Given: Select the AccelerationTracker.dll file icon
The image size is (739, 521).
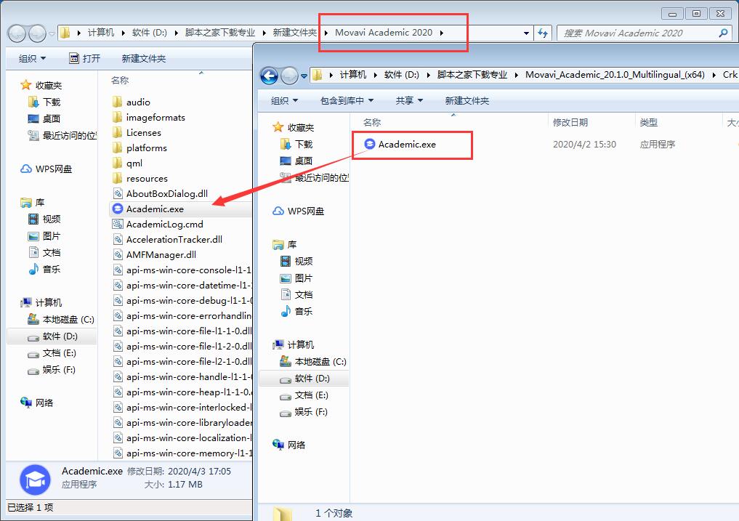Looking at the screenshot, I should pyautogui.click(x=118, y=240).
